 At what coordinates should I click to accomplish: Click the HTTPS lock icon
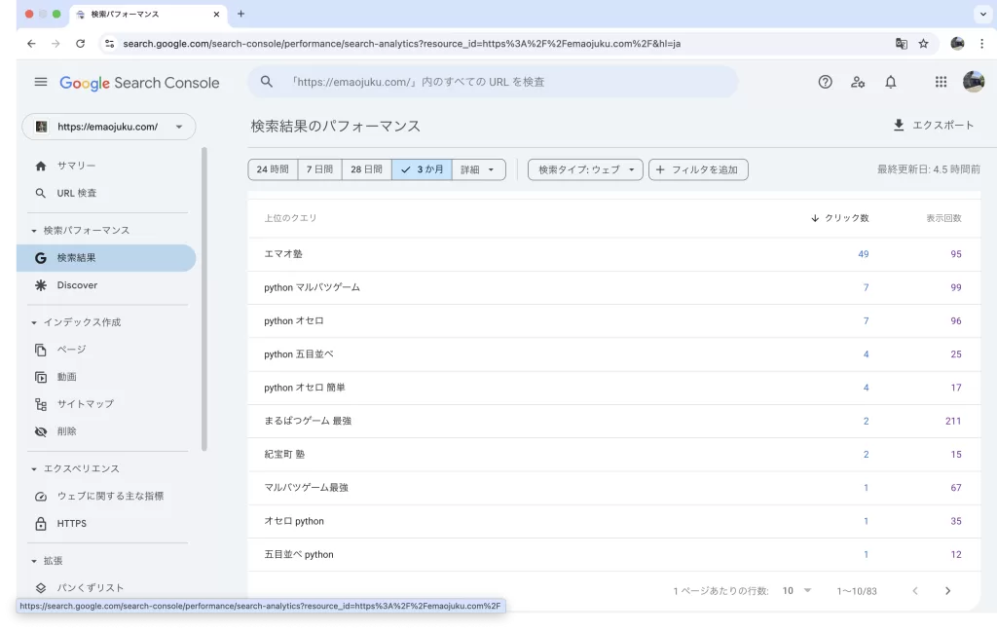[x=41, y=524]
